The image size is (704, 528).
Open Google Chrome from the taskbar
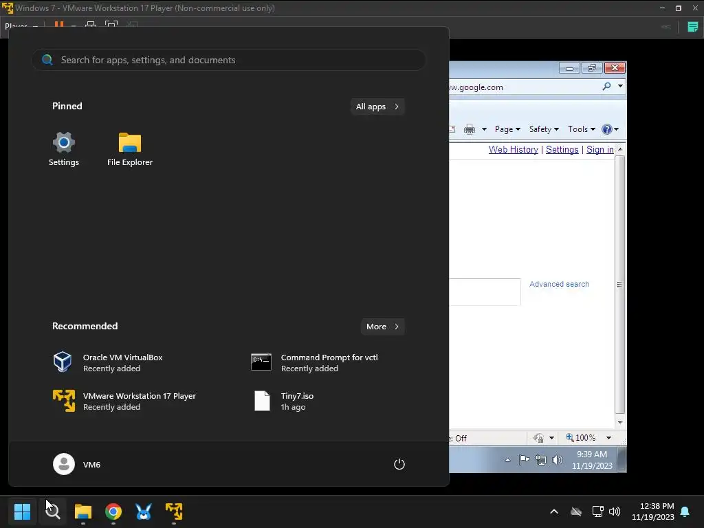pyautogui.click(x=113, y=511)
